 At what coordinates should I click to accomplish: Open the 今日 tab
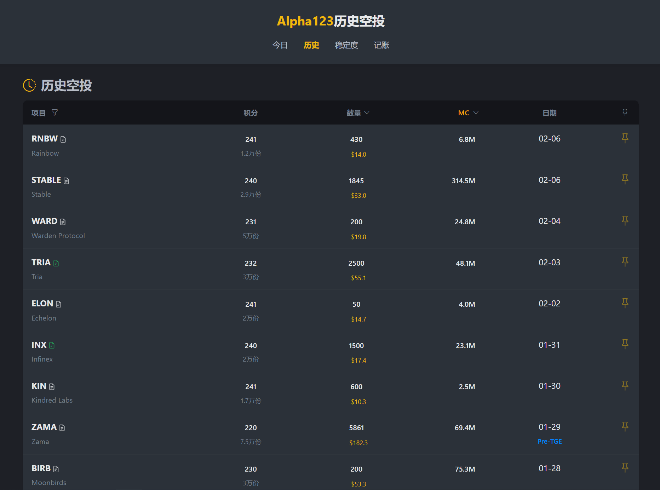pyautogui.click(x=280, y=45)
